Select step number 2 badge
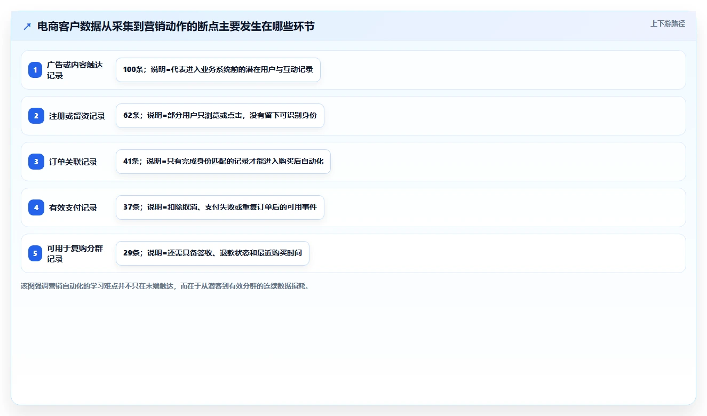This screenshot has width=707, height=416. (x=35, y=116)
